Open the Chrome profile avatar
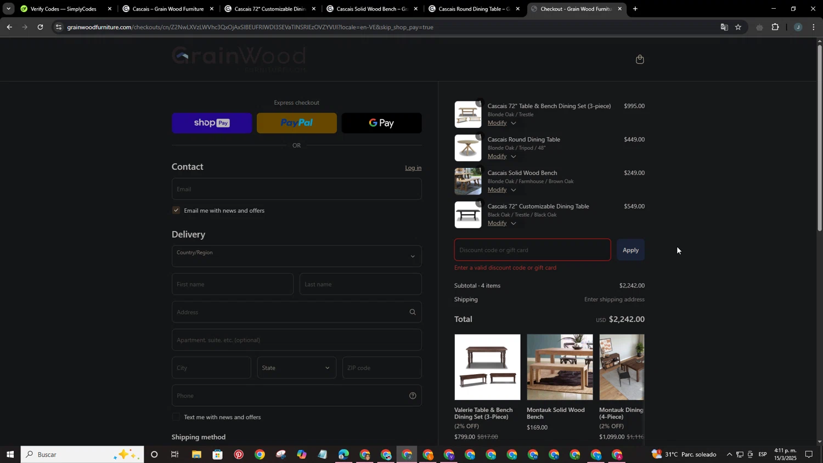Viewport: 823px width, 463px height. click(x=798, y=27)
